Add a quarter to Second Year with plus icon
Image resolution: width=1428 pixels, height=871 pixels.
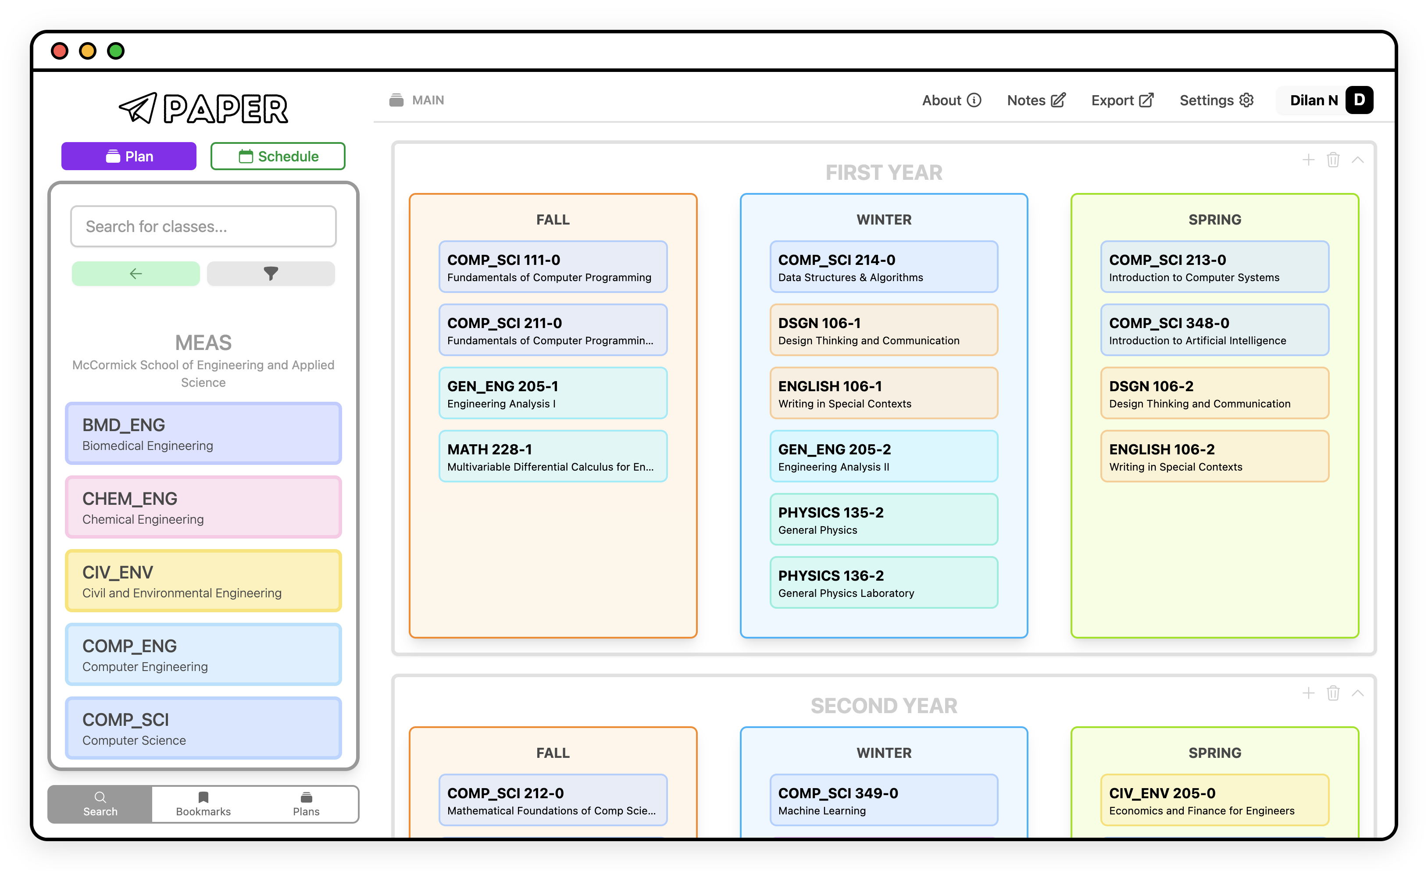click(x=1309, y=693)
